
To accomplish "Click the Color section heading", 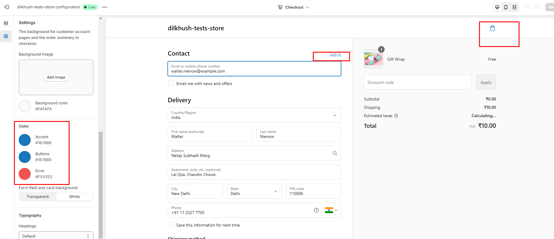I will point(24,126).
